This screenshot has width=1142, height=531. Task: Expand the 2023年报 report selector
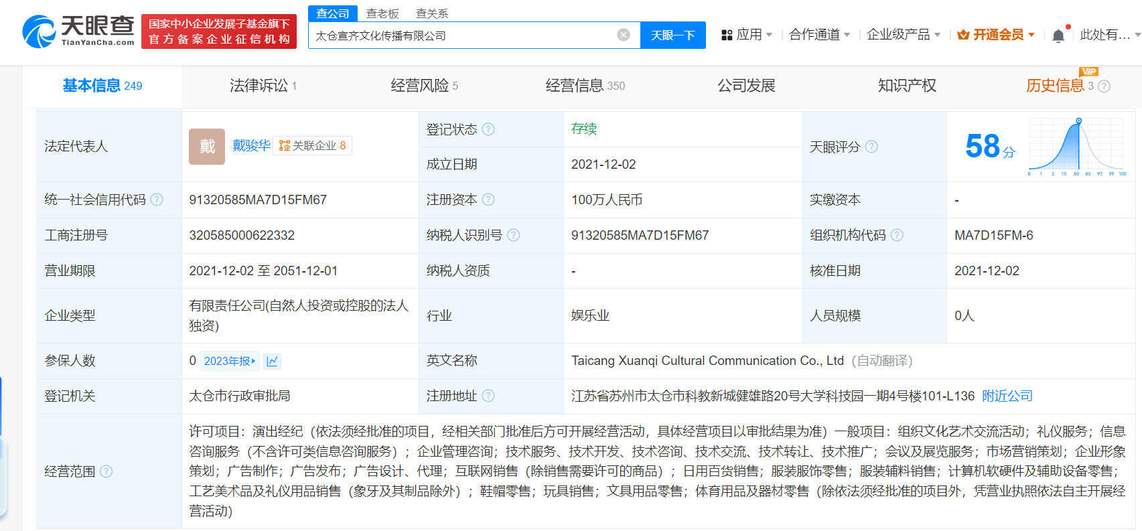(x=230, y=361)
